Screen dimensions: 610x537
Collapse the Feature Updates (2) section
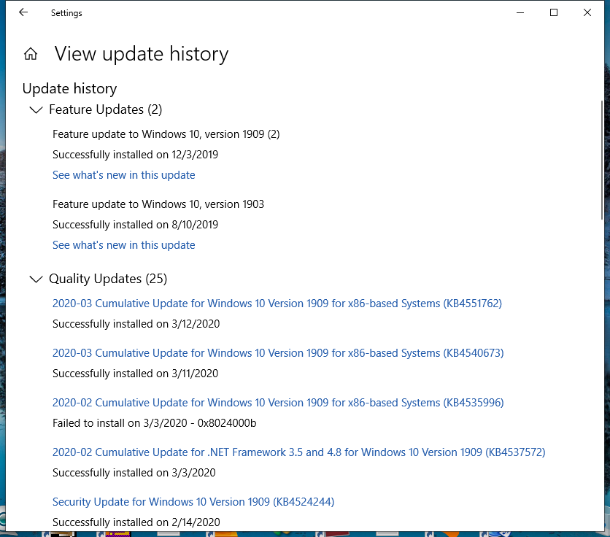[36, 110]
